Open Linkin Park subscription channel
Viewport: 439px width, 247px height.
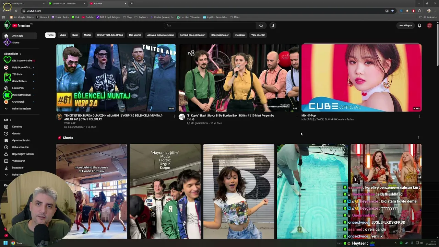[x=19, y=88]
